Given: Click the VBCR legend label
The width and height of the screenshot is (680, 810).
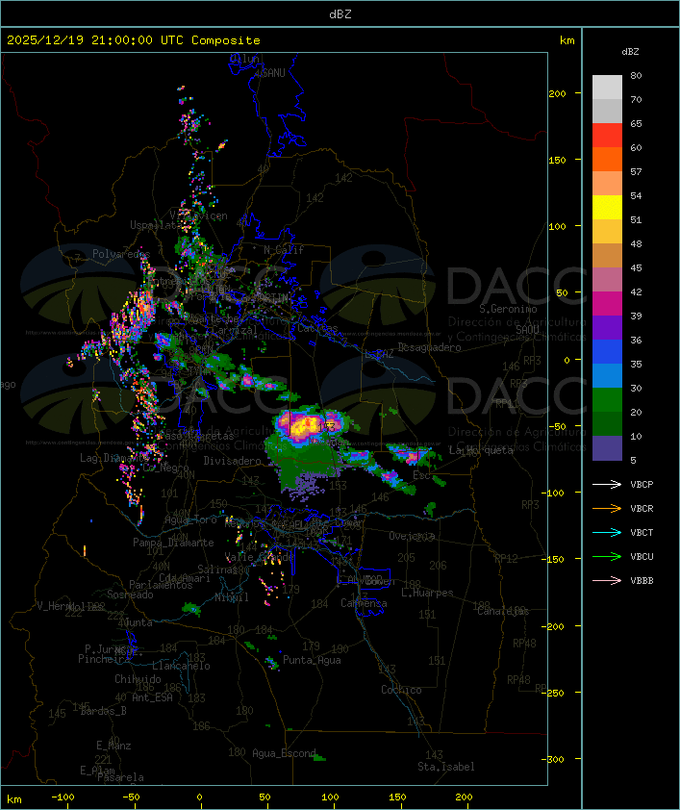Looking at the screenshot, I should (642, 508).
